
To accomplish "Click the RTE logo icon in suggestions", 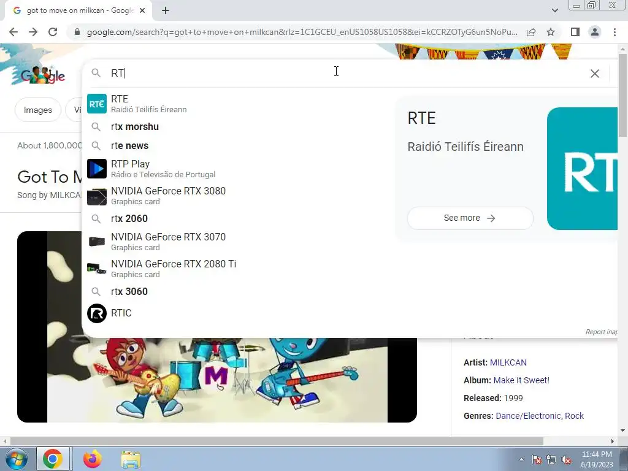I will [x=96, y=104].
